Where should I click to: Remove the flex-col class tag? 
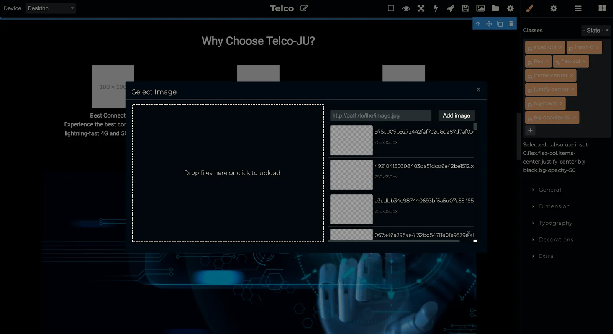(x=584, y=61)
